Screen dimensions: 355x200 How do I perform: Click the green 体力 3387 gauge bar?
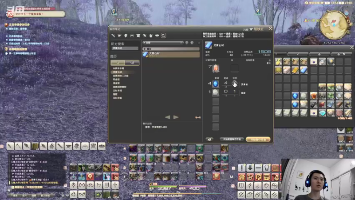163,187
